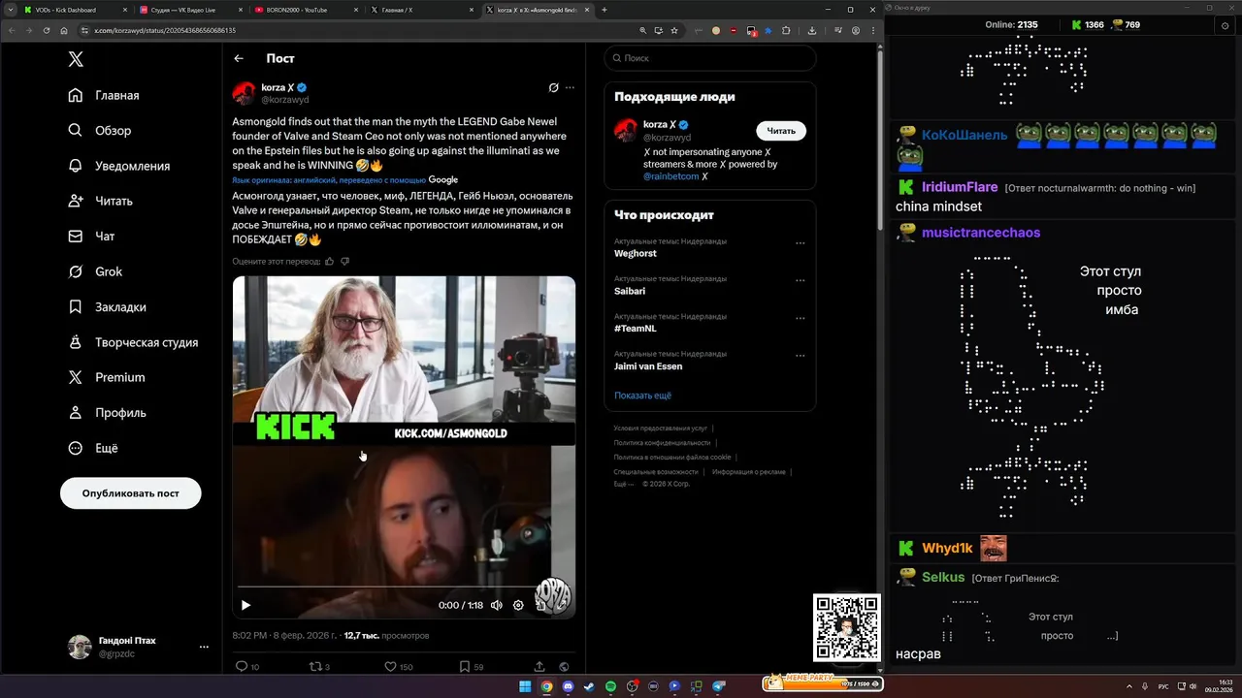Open the Chrome three-dot menu
The height and width of the screenshot is (698, 1242).
[873, 30]
